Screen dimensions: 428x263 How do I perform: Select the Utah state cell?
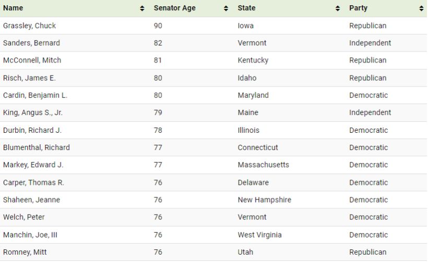[245, 252]
